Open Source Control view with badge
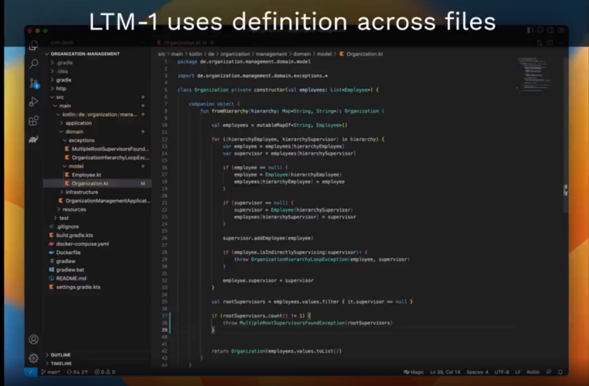This screenshot has height=386, width=589. pyautogui.click(x=33, y=83)
